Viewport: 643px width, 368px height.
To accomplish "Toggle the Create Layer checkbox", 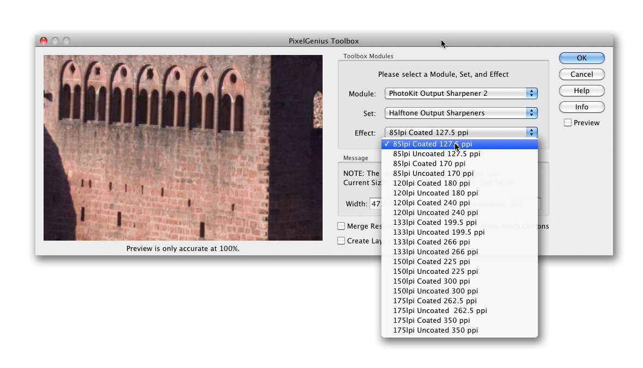I will point(341,241).
